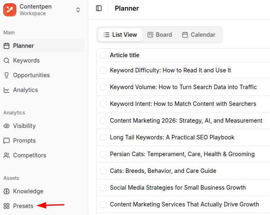Click the Analytics chart icon
270x215 pixels.
(x=7, y=90)
